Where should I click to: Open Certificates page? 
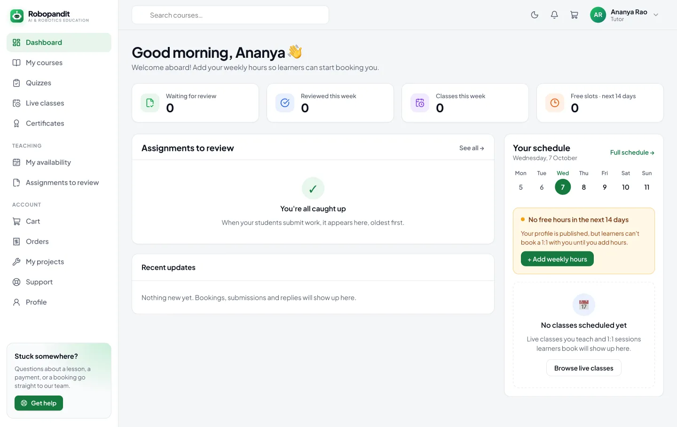pos(59,123)
